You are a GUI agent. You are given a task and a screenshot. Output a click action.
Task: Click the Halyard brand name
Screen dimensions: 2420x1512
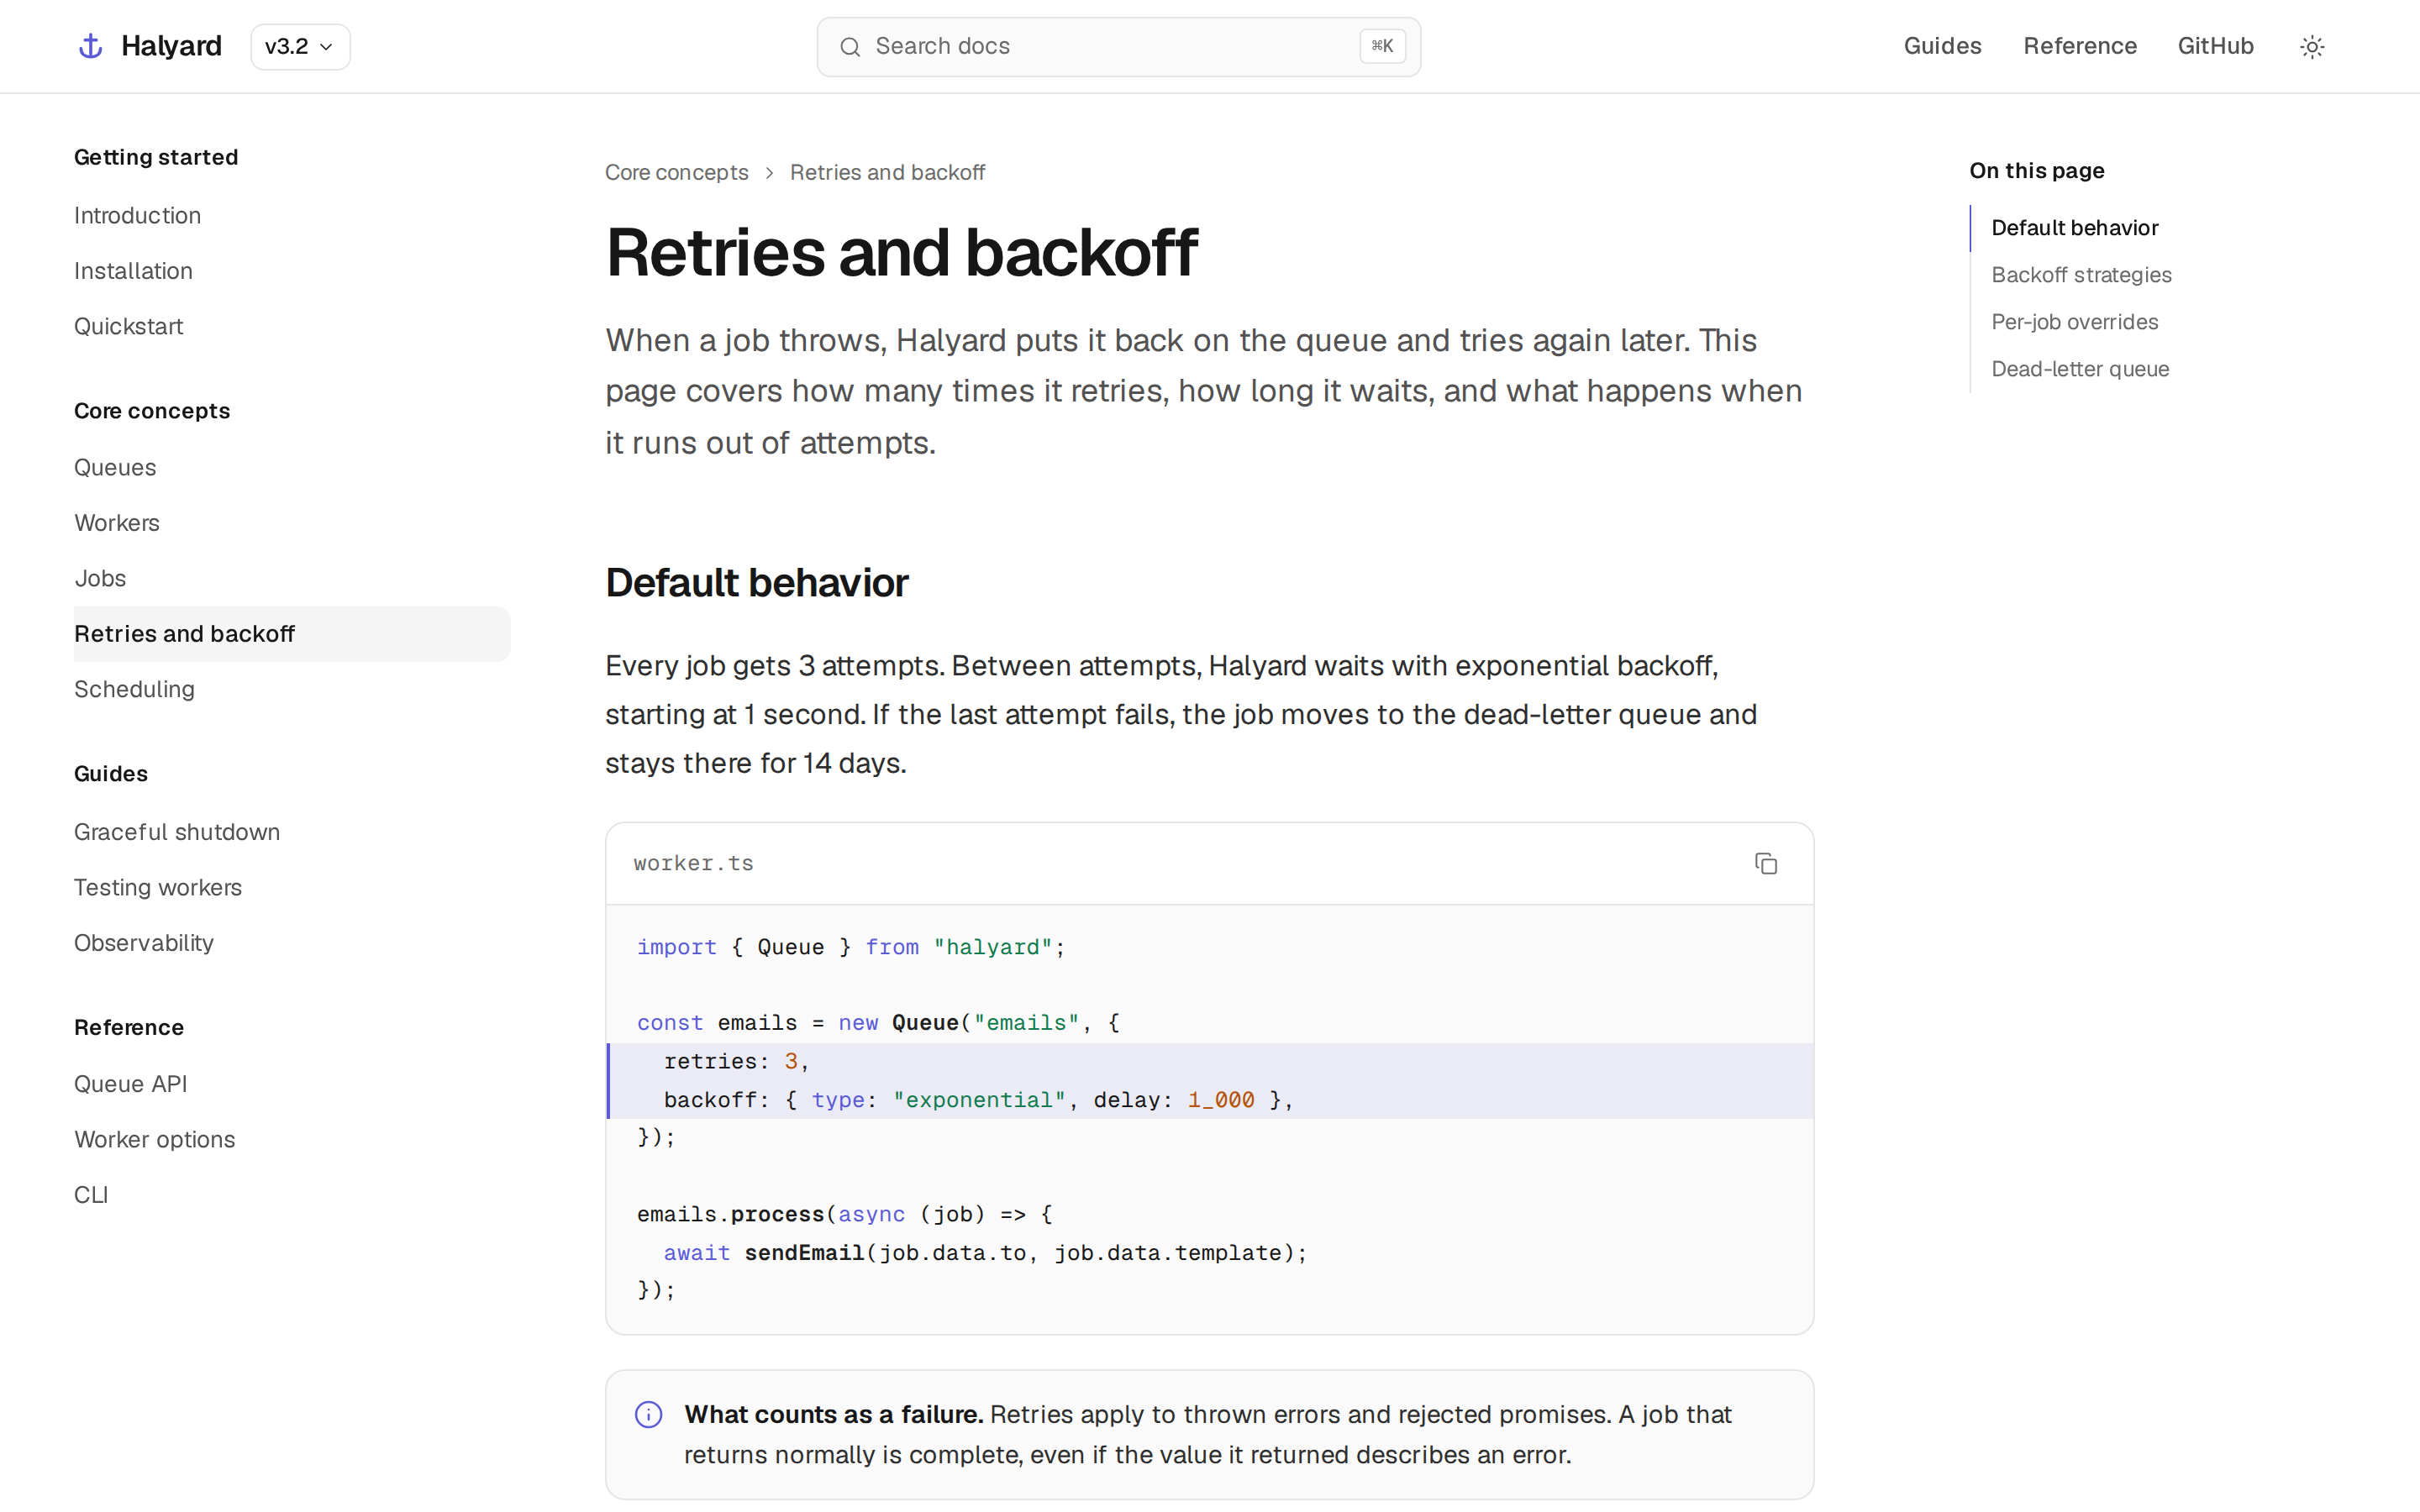[x=171, y=46]
